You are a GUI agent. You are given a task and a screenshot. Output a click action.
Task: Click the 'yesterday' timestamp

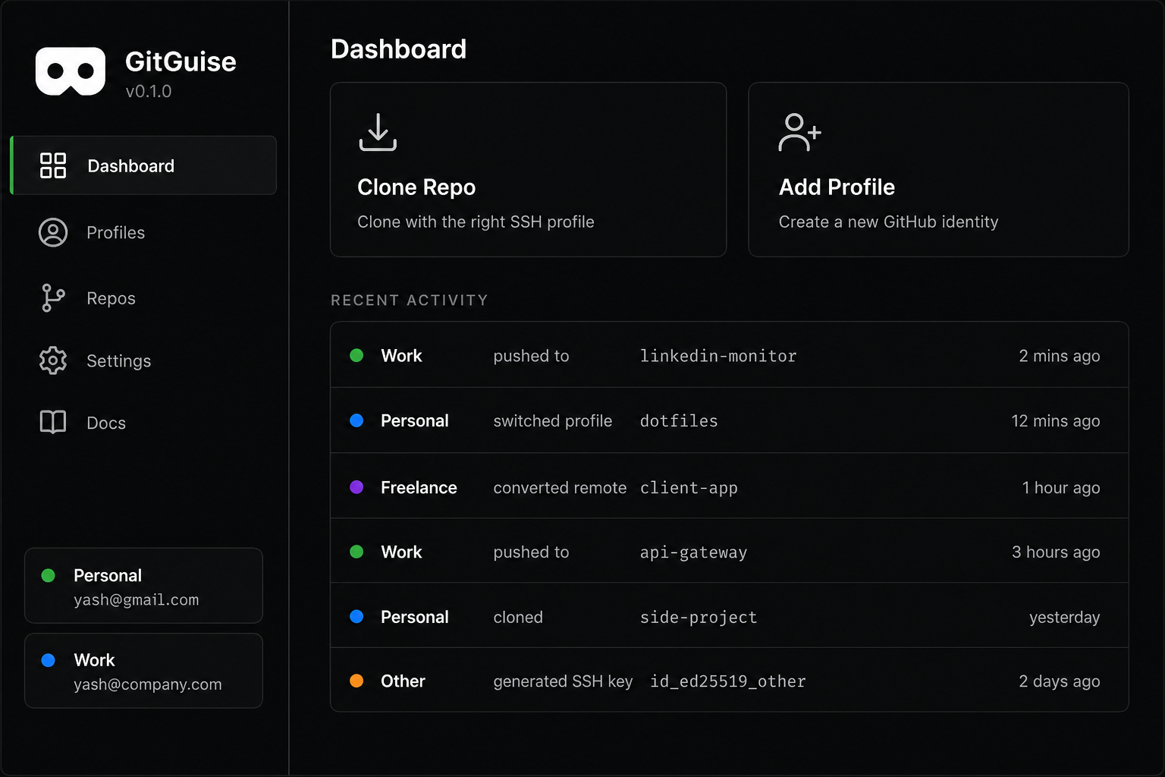(x=1065, y=618)
